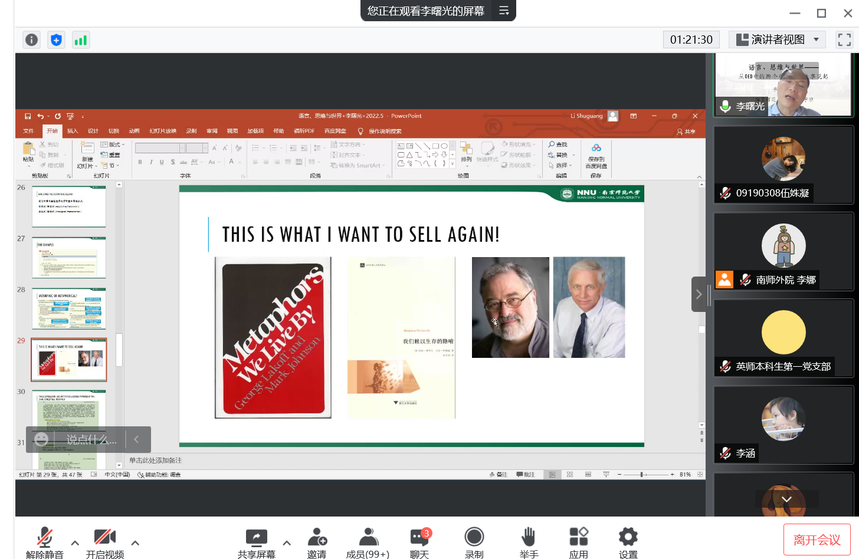The image size is (859, 559).
Task: Open the 邀请 invite icon
Action: [317, 542]
